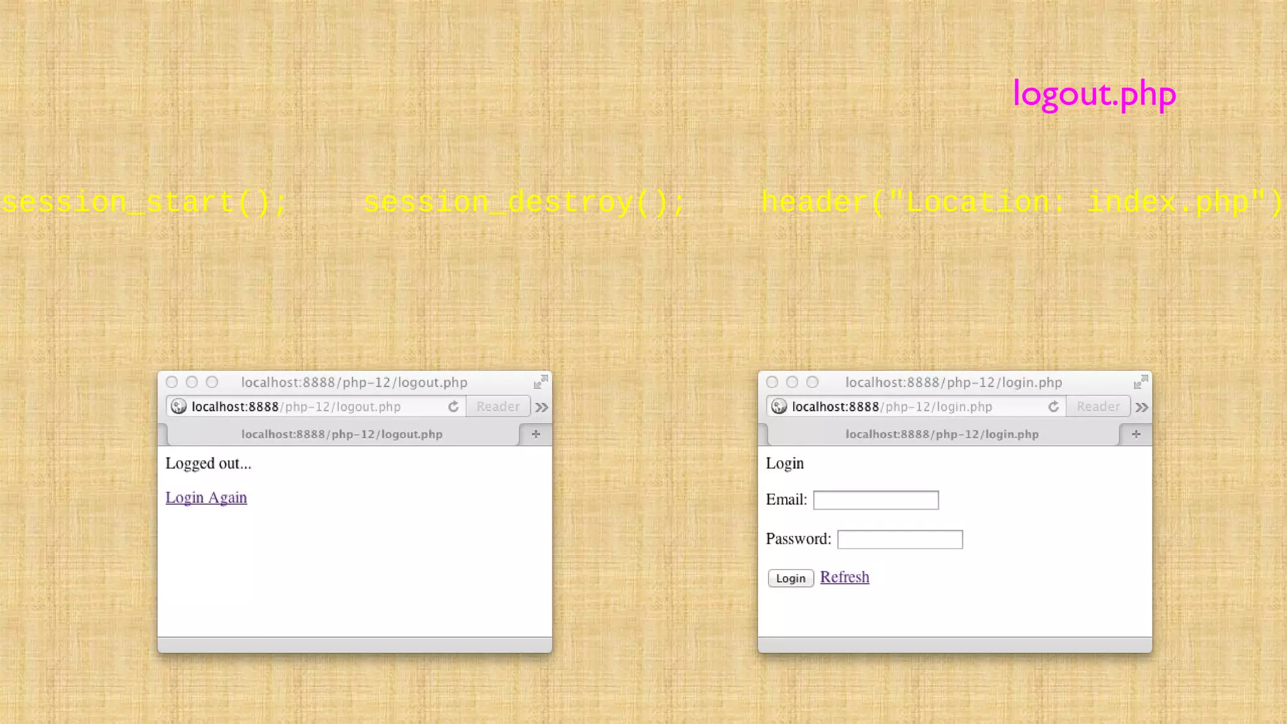
Task: Focus the Password input field
Action: [x=900, y=539]
